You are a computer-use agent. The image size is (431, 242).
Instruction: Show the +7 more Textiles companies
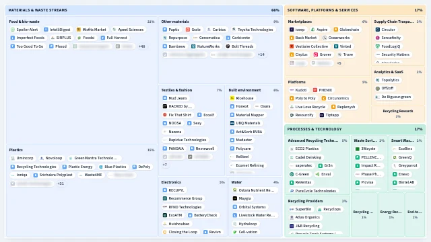[x=164, y=165]
